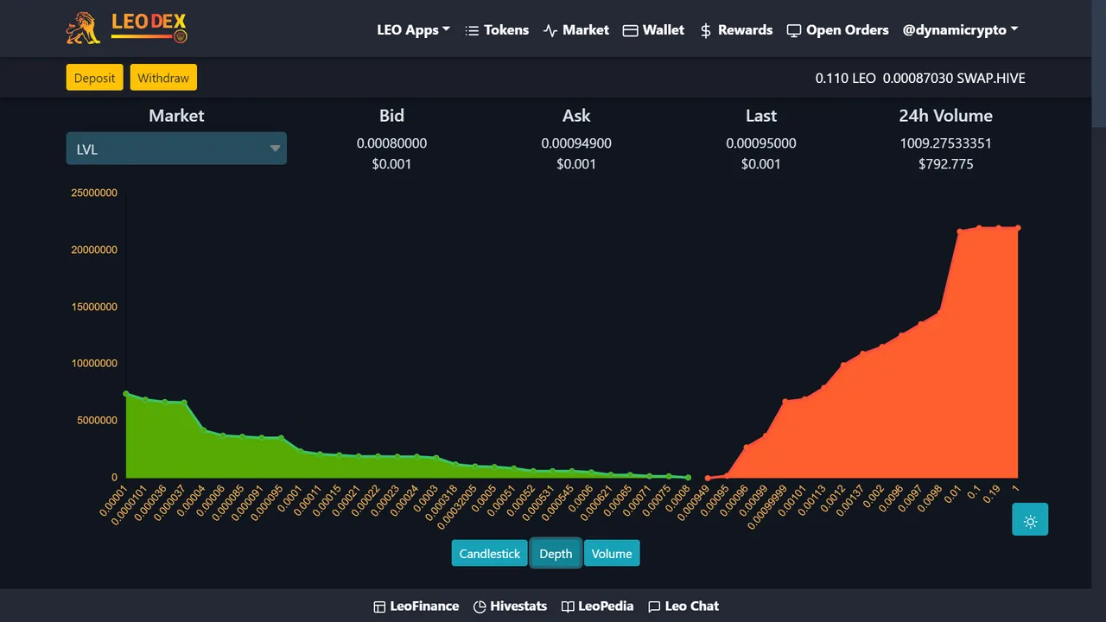Click the Withdraw button
This screenshot has width=1106, height=622.
pos(163,78)
